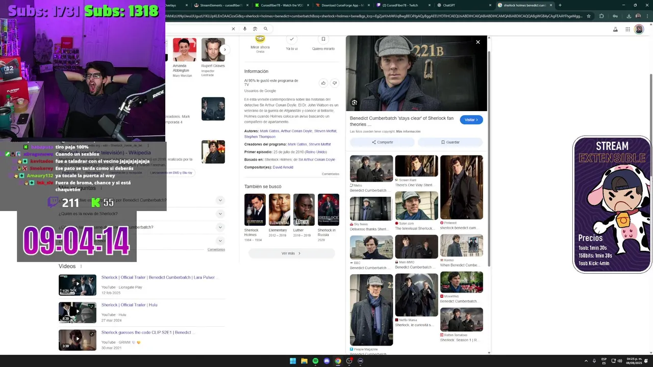Give the show a thumbs up

tap(323, 83)
